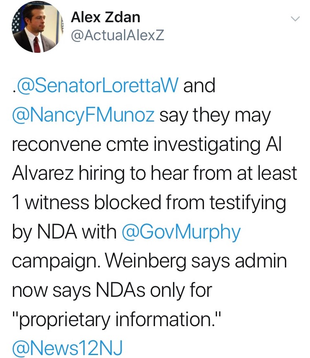This screenshot has width=310, height=358.
Task: Click the display name Alex Zdan
Action: point(105,17)
